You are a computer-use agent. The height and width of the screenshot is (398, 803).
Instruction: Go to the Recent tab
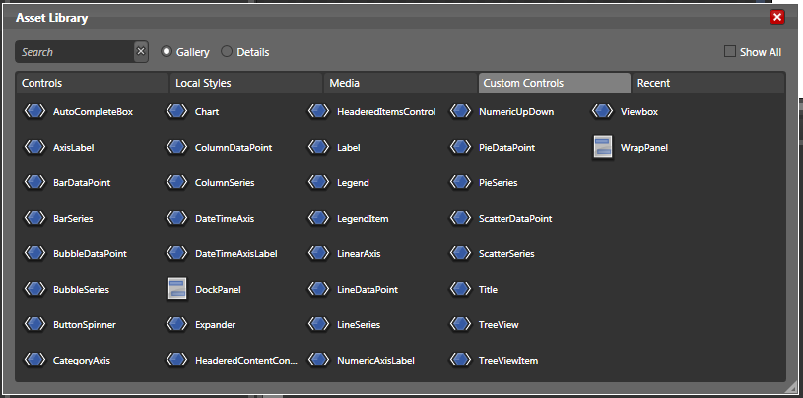click(707, 83)
